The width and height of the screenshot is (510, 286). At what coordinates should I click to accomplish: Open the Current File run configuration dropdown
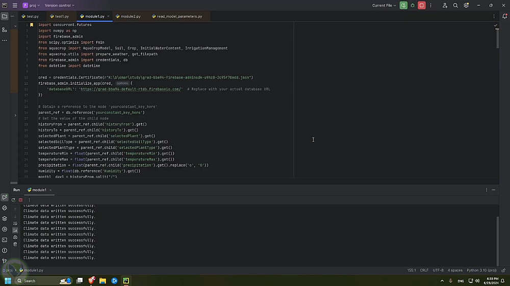point(384,5)
